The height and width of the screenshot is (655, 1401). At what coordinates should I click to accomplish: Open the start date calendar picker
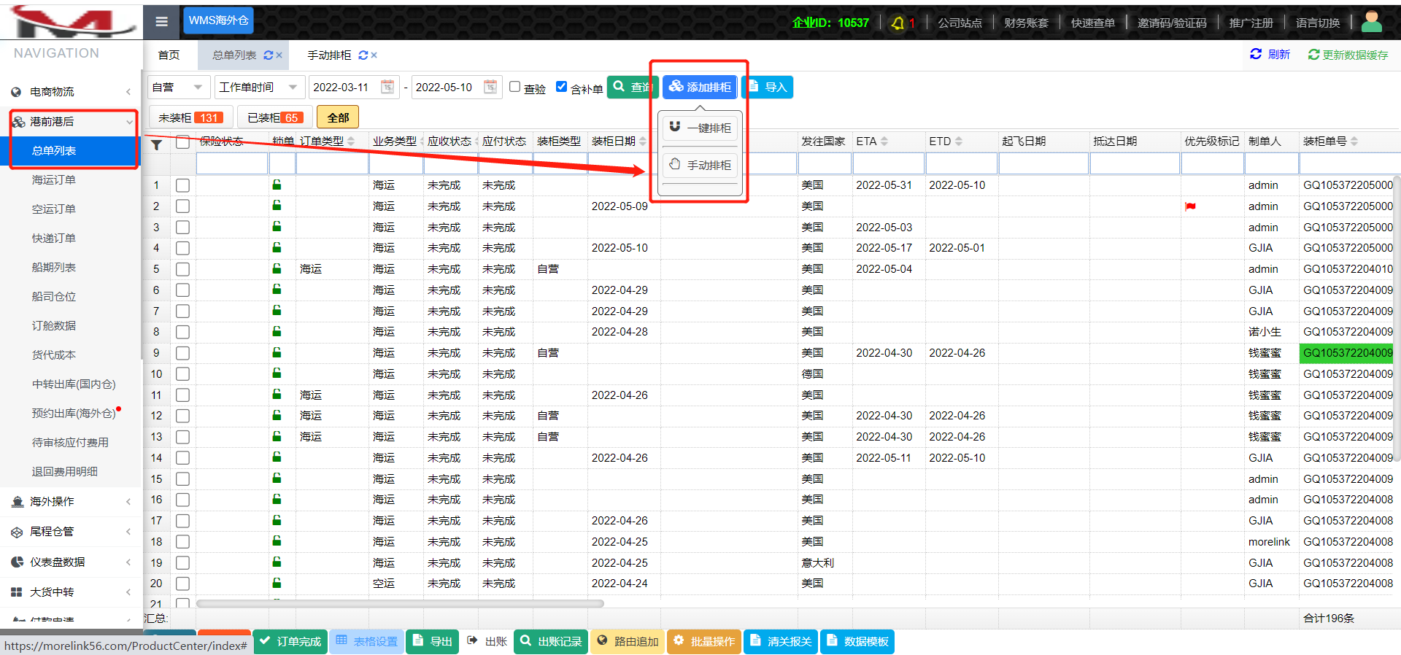[x=387, y=87]
